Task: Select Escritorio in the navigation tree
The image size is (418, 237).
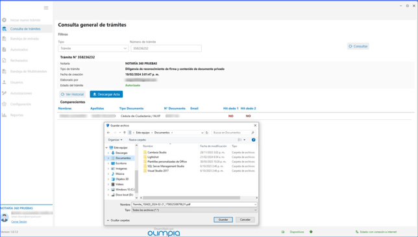Action: click(121, 164)
